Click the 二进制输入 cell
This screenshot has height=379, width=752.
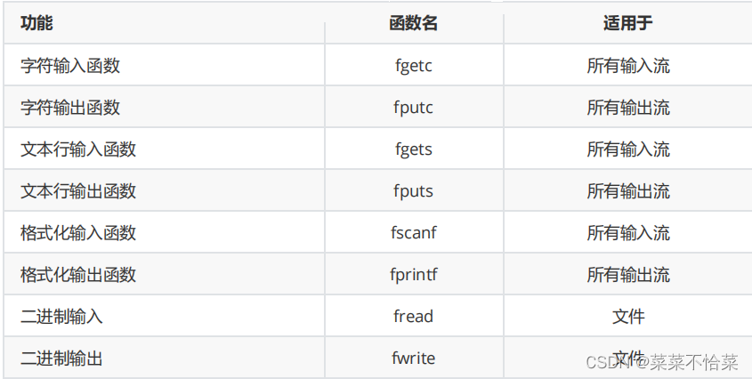pyautogui.click(x=61, y=317)
